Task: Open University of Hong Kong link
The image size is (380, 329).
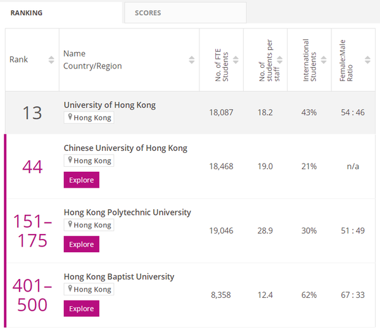Action: click(x=110, y=105)
